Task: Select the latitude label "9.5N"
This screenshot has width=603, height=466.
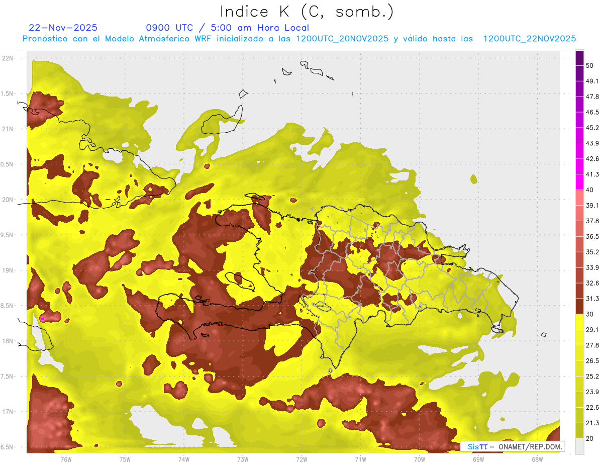Action: (8, 235)
